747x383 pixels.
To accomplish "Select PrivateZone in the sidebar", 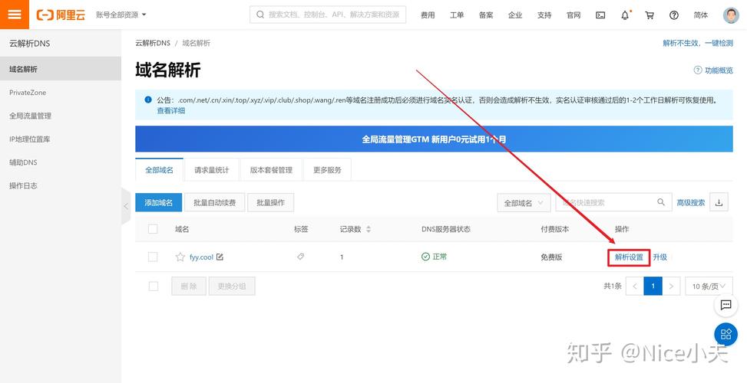I will click(x=61, y=92).
